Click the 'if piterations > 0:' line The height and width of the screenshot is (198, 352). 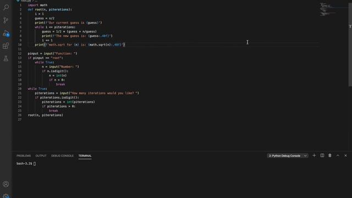coord(59,106)
